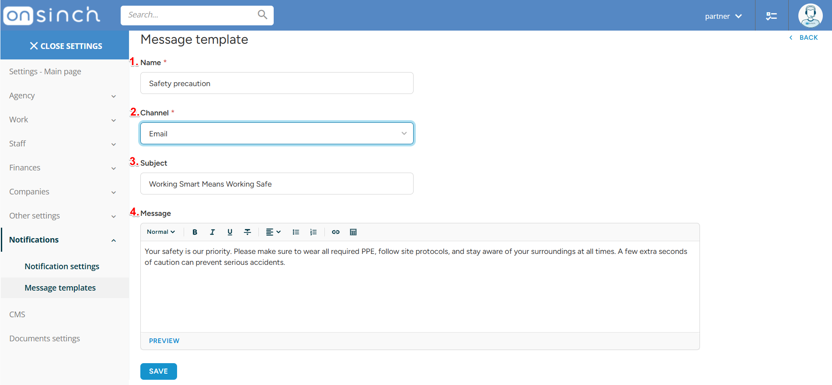Open the text alignment options
The image size is (832, 385).
click(x=273, y=232)
